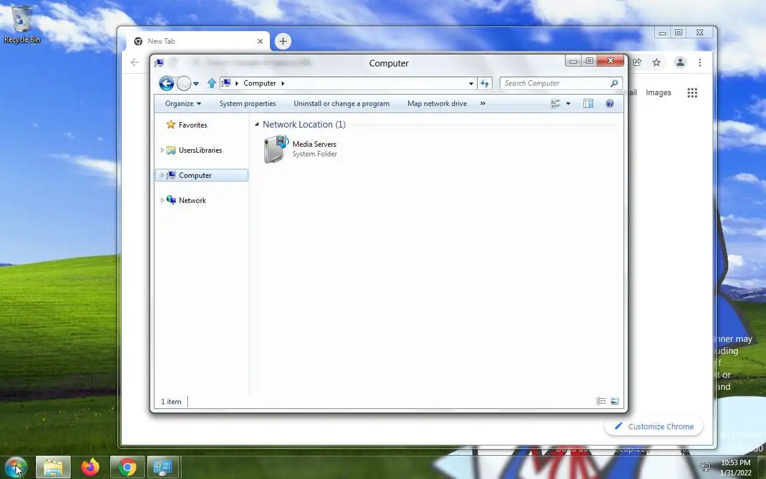Viewport: 766px width, 479px height.
Task: Click System properties in the toolbar
Action: point(248,104)
